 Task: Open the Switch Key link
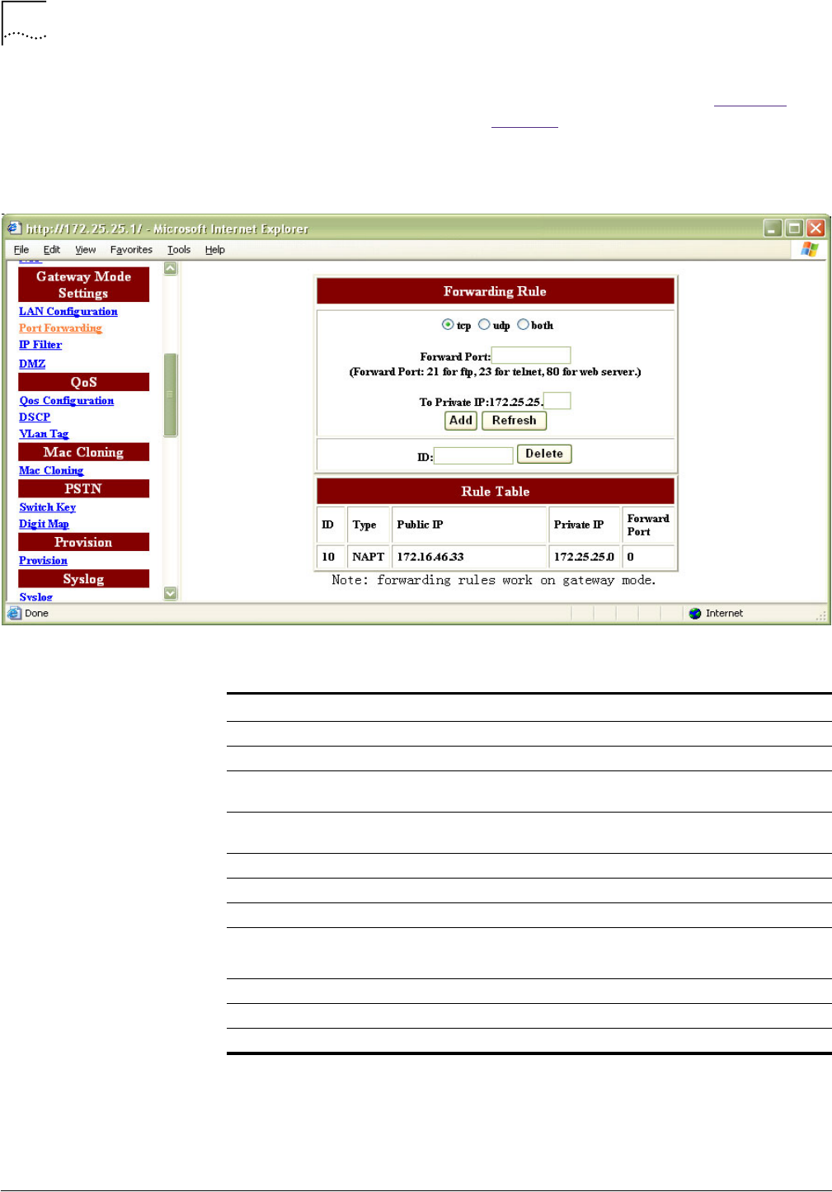(x=48, y=507)
